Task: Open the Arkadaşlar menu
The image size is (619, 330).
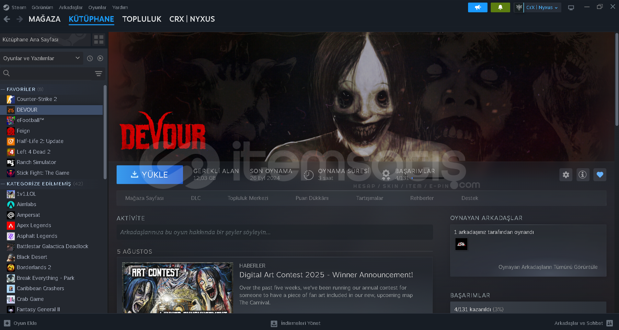Action: coord(71,7)
